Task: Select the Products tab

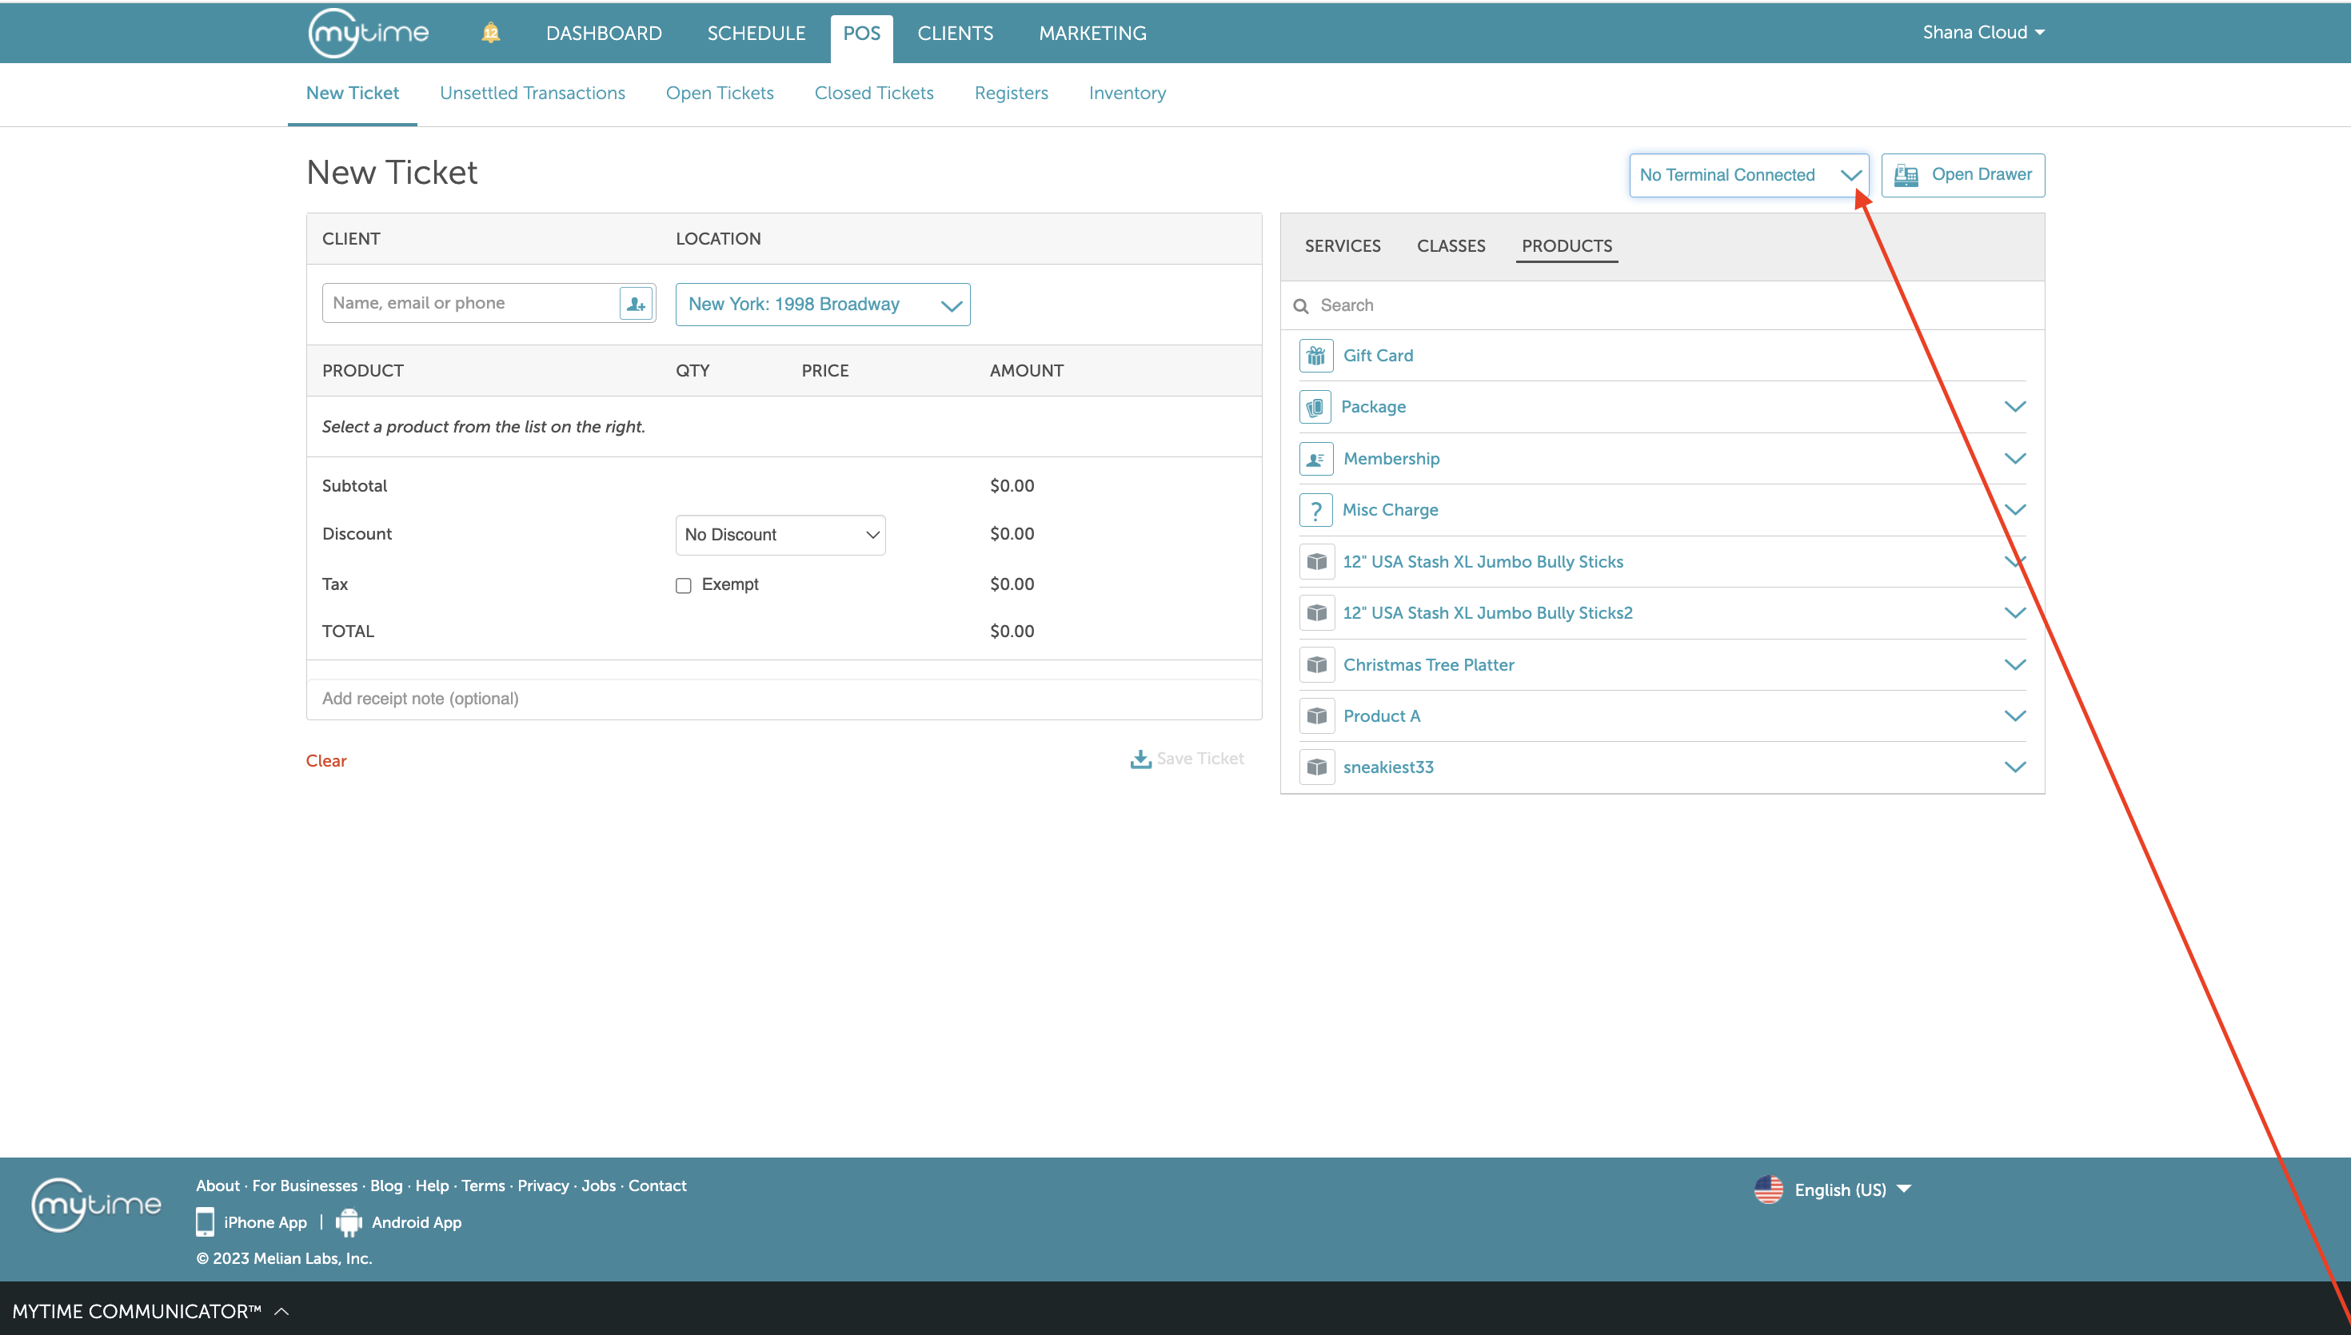Action: click(1566, 245)
